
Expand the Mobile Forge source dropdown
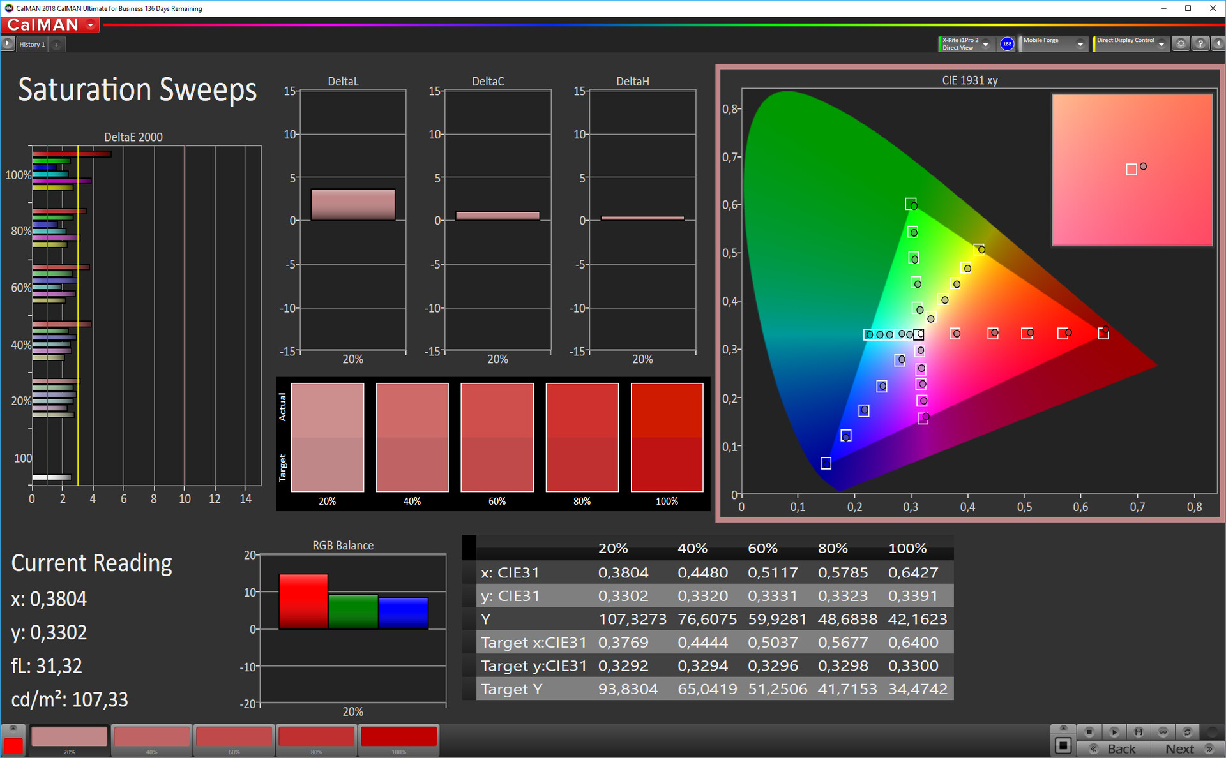click(x=1080, y=44)
